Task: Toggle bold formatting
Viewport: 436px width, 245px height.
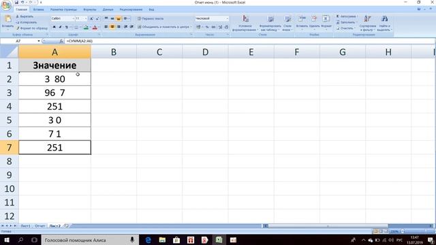Action: [54, 27]
